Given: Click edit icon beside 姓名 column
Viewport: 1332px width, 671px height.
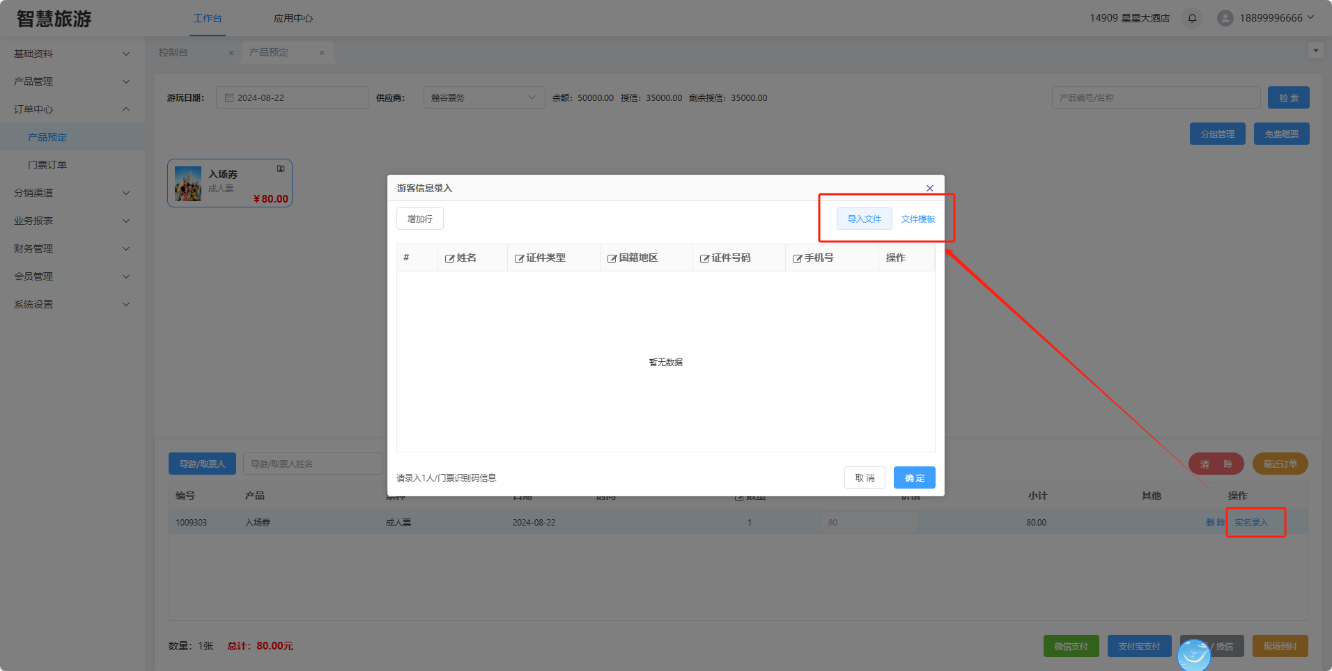Looking at the screenshot, I should coord(449,258).
